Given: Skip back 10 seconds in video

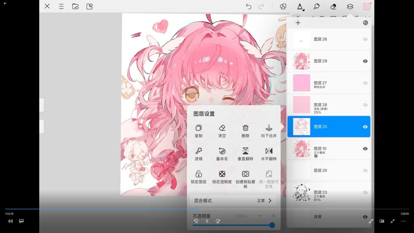Looking at the screenshot, I should click(x=196, y=221).
